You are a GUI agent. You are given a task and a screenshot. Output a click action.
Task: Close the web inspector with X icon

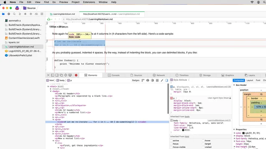pos(48,75)
